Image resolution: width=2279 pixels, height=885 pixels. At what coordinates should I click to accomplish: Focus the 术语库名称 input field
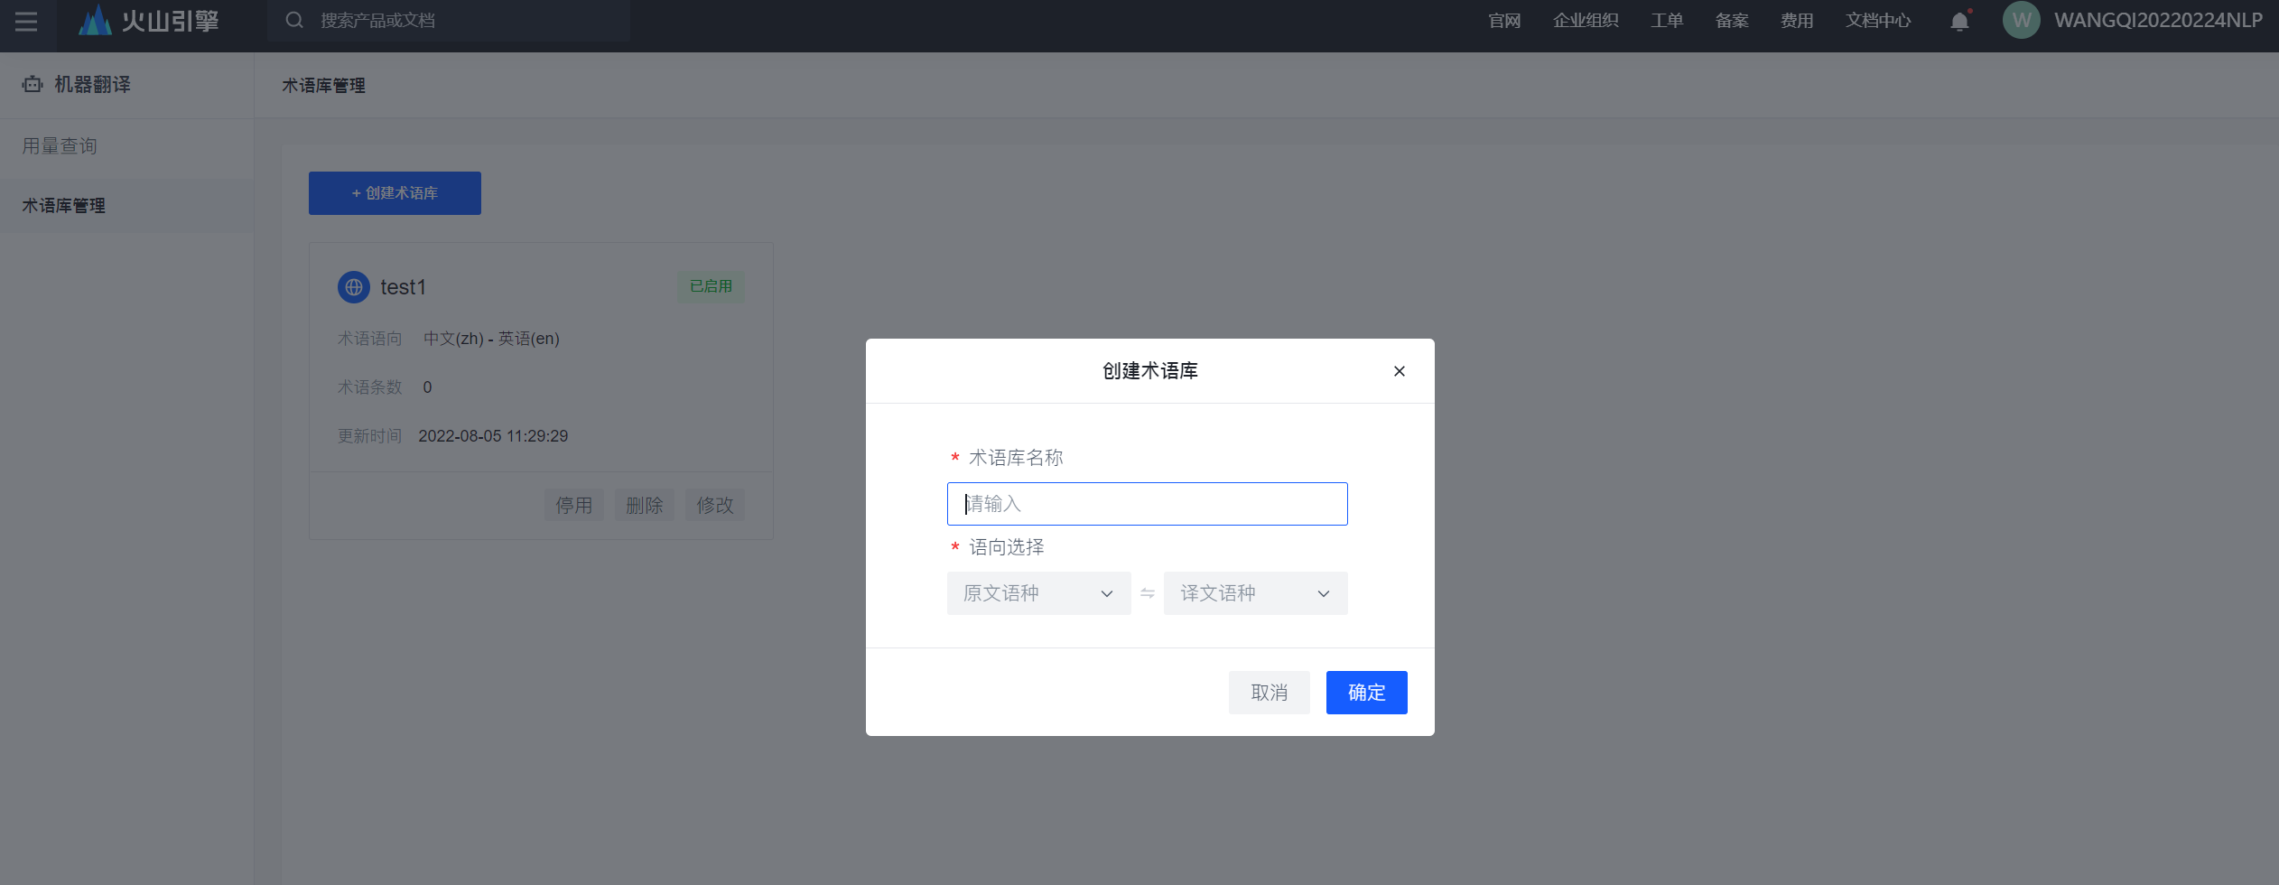(x=1148, y=504)
